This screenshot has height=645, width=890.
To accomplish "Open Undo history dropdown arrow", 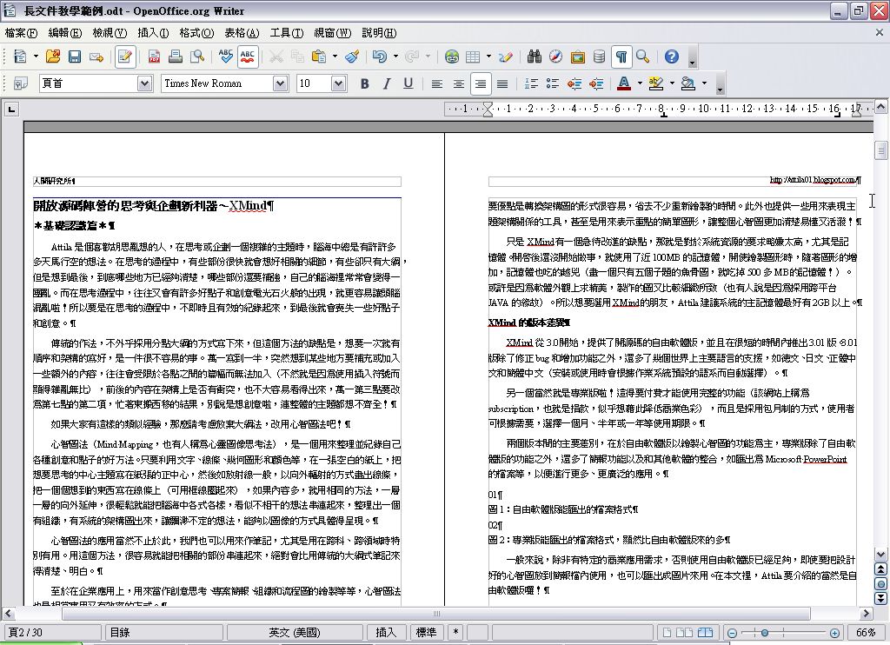I will coord(395,57).
